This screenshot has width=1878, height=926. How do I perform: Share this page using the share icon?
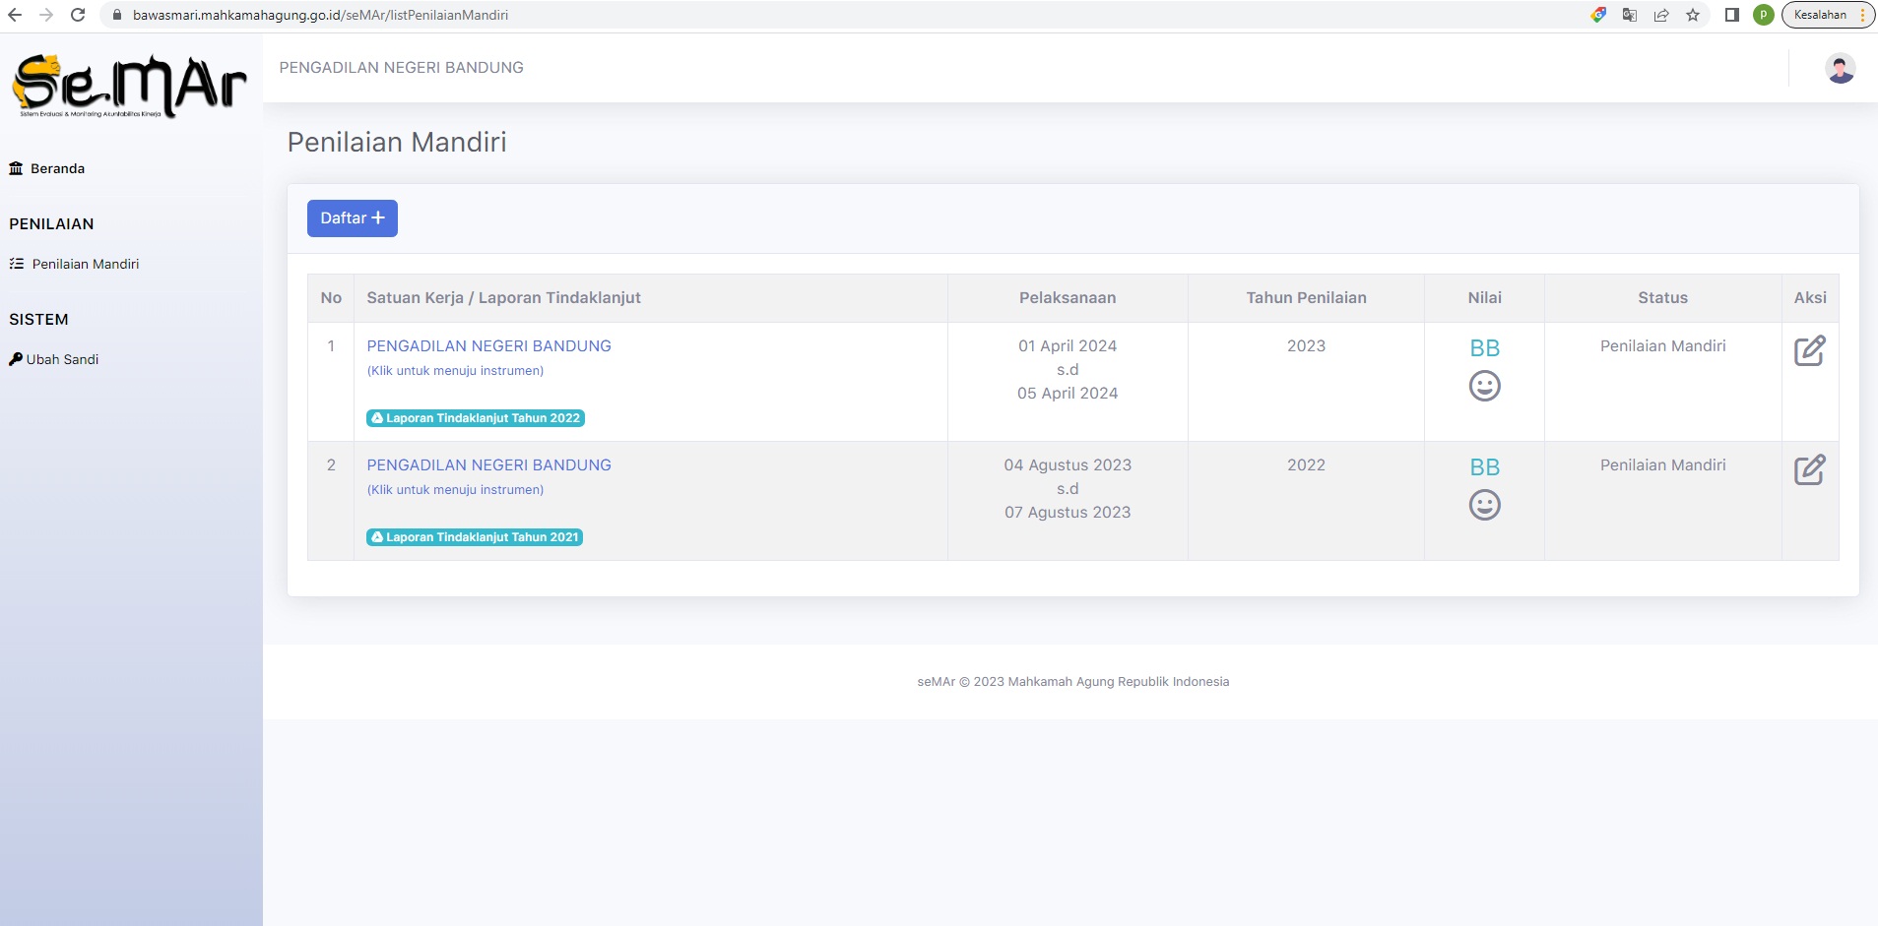coord(1661,15)
